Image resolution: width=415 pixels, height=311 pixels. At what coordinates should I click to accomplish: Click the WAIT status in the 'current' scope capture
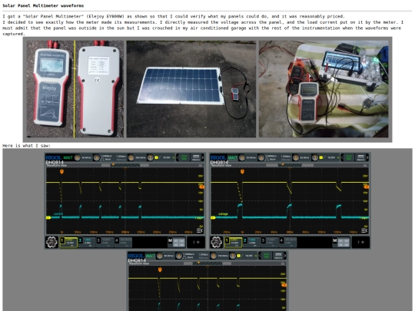(68, 157)
